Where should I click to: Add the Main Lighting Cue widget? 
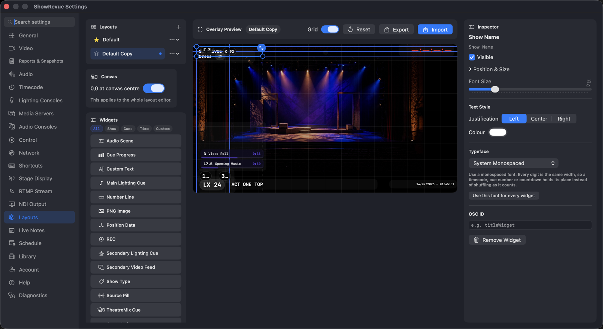(136, 183)
